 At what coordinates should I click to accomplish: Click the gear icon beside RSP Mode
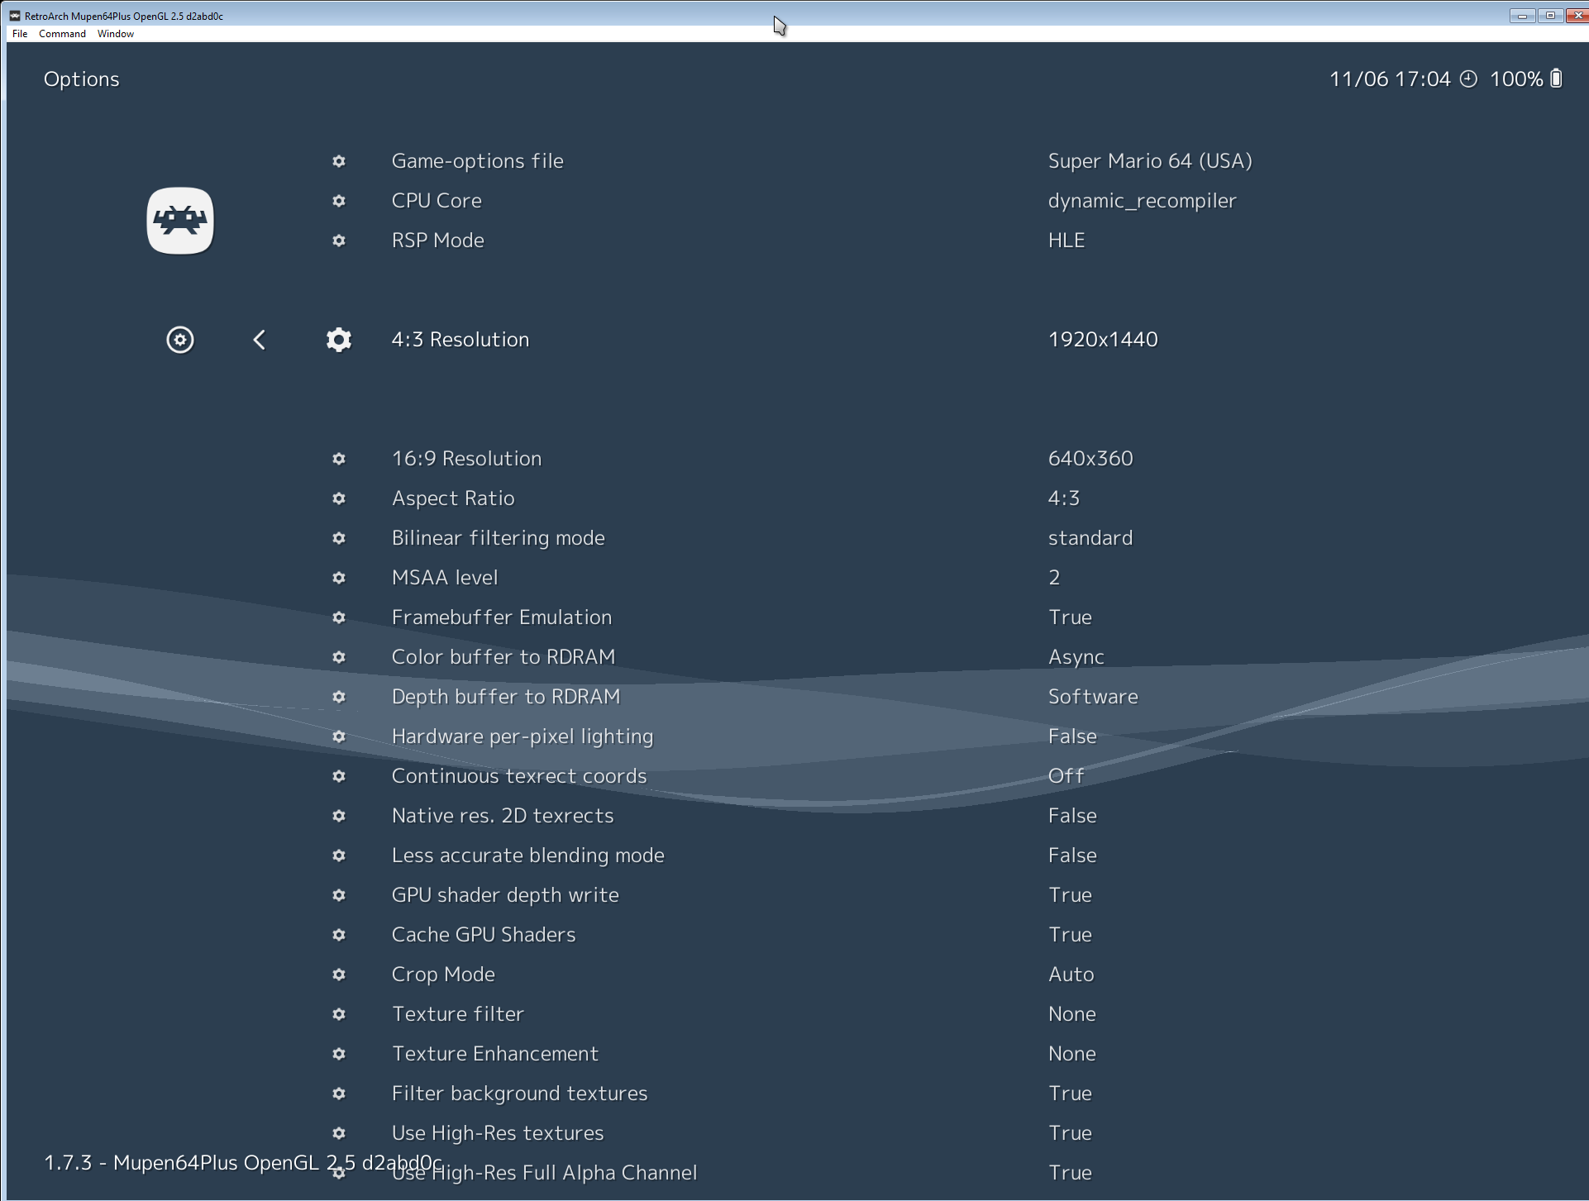[x=339, y=241]
